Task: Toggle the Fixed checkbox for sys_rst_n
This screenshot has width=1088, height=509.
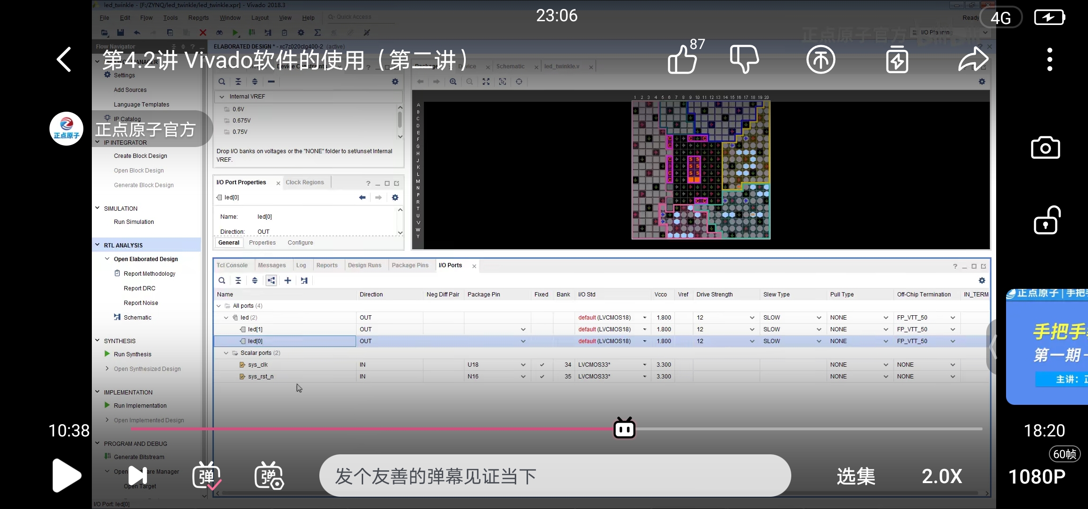Action: coord(542,377)
